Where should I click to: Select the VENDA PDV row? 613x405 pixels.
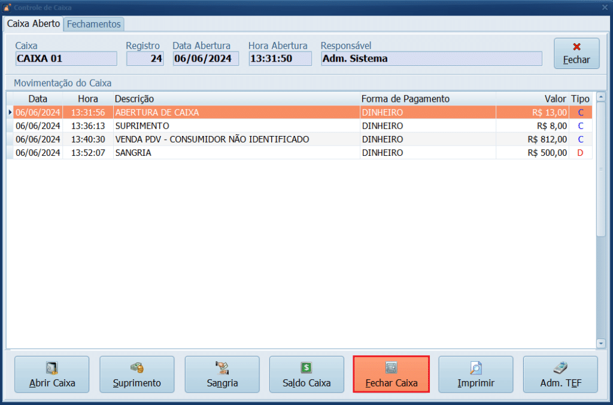239,139
